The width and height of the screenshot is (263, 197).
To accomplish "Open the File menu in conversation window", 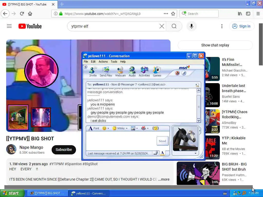I will point(86,62).
